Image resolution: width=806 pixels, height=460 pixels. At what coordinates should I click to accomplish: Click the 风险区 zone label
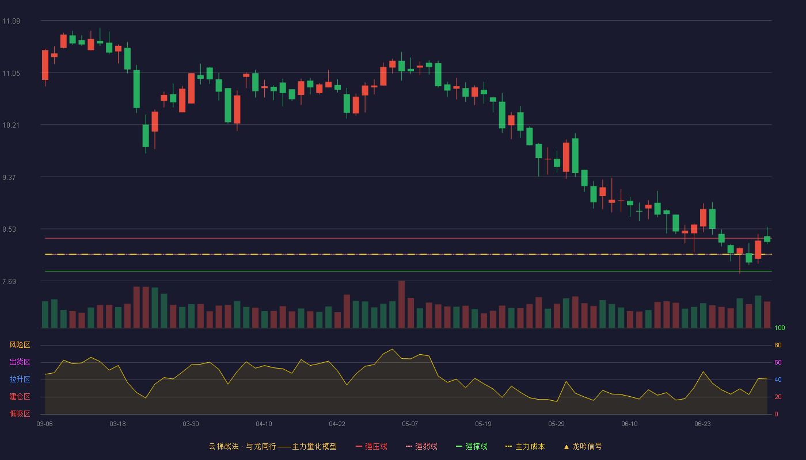(20, 345)
